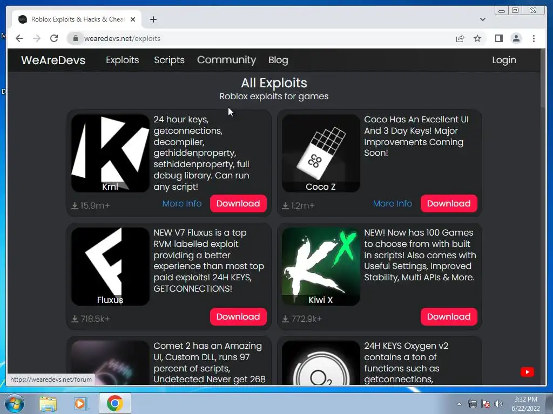Reload the wearedevs page
This screenshot has height=414, width=553.
point(54,38)
